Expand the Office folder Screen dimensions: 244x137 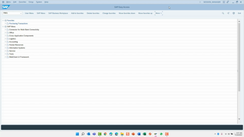coord(5,33)
